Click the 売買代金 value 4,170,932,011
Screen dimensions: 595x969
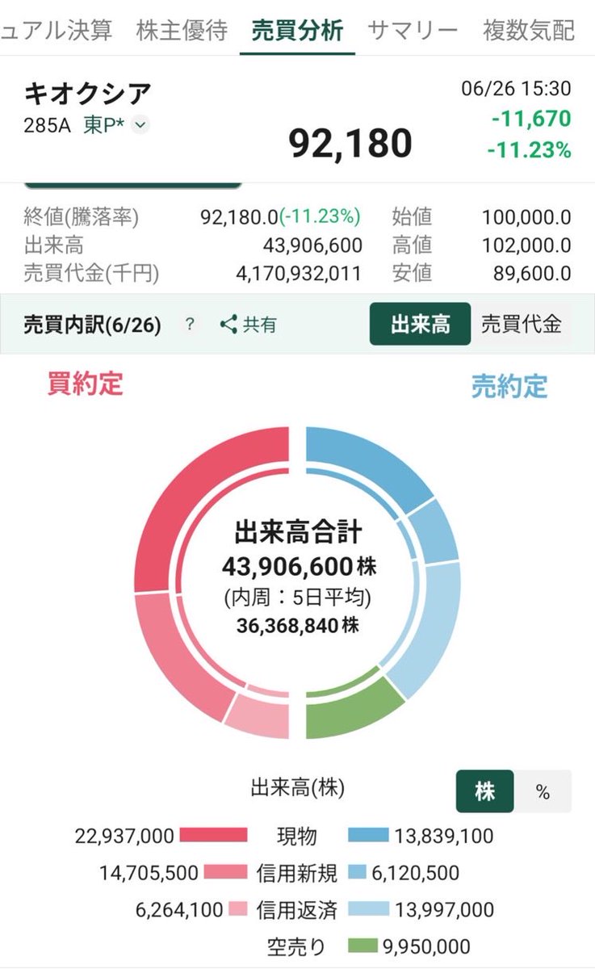pos(299,273)
